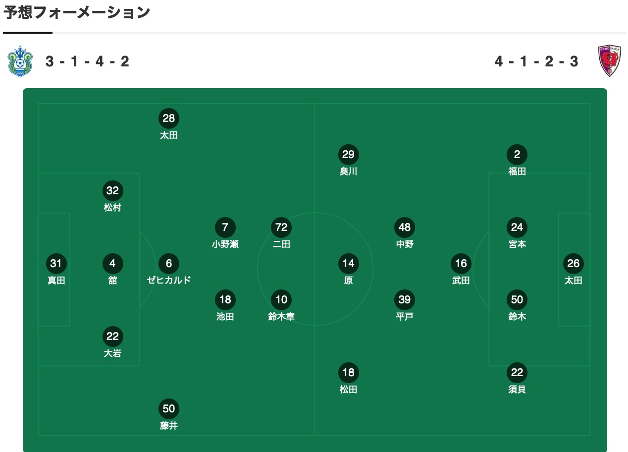This screenshot has height=452, width=628.
Task: Open the 予想フォーメーション tab heading
Action: pyautogui.click(x=77, y=13)
